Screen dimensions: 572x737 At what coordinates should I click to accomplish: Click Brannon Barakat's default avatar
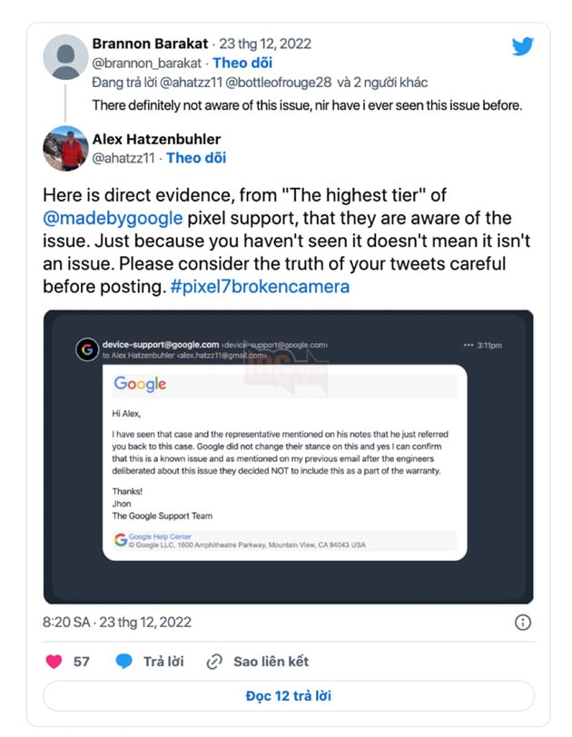65,56
